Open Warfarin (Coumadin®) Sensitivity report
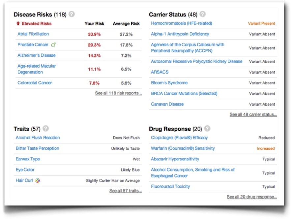292x221 pixels. pos(183,148)
